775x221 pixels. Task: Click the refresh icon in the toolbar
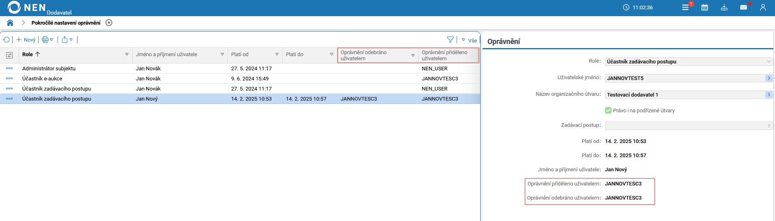(x=6, y=40)
